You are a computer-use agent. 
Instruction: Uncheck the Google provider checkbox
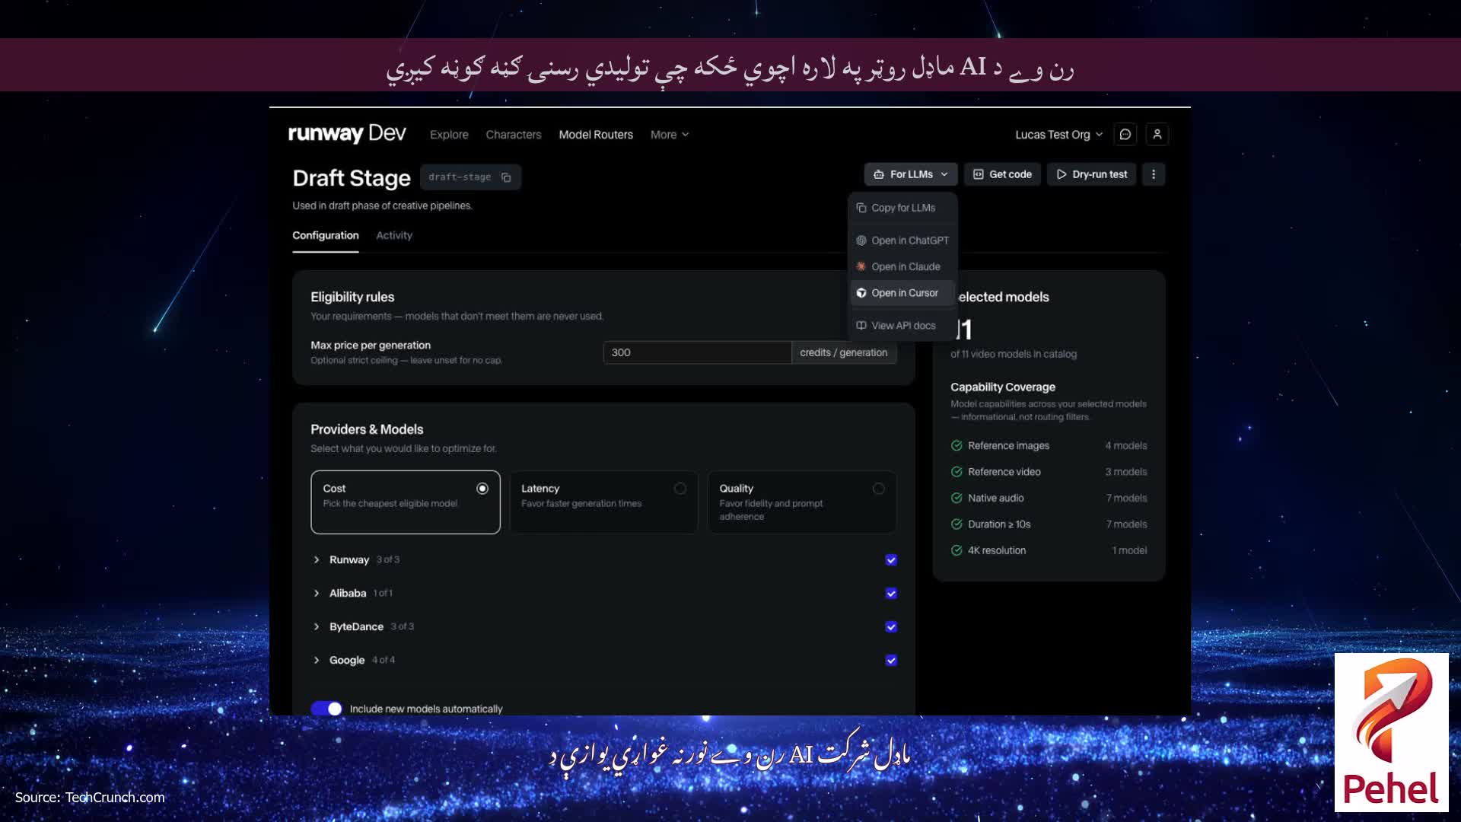tap(891, 661)
